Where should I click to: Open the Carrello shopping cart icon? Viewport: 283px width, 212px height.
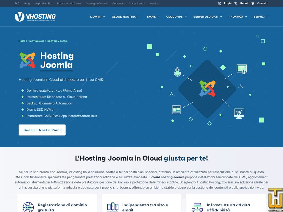[x=253, y=3]
